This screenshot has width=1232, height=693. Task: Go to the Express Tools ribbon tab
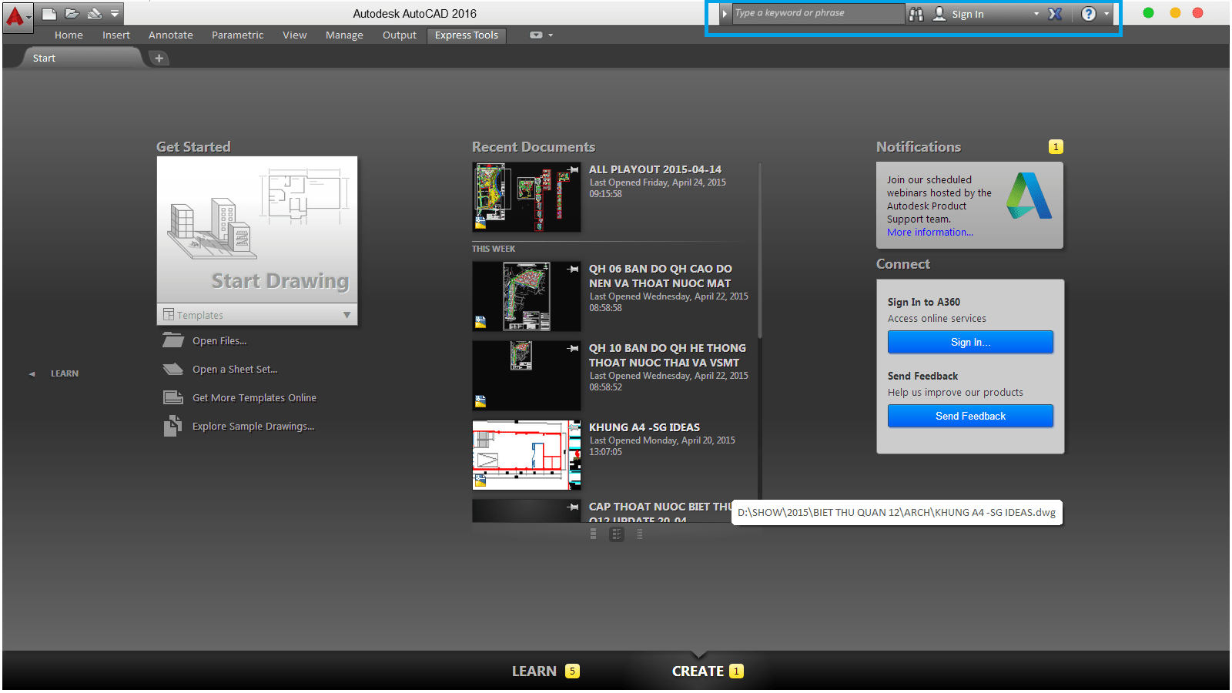tap(467, 35)
